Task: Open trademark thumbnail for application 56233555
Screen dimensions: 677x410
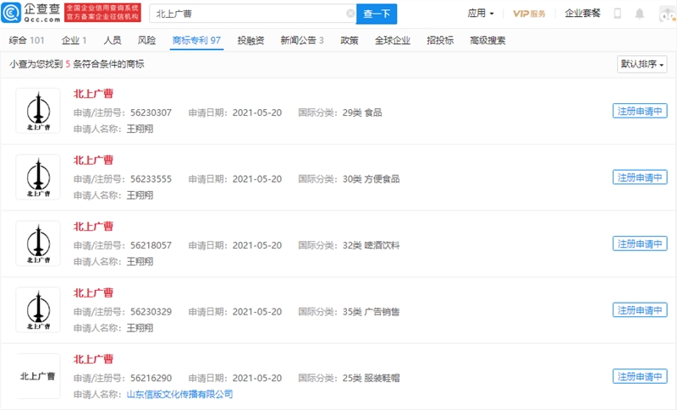Action: (x=38, y=178)
